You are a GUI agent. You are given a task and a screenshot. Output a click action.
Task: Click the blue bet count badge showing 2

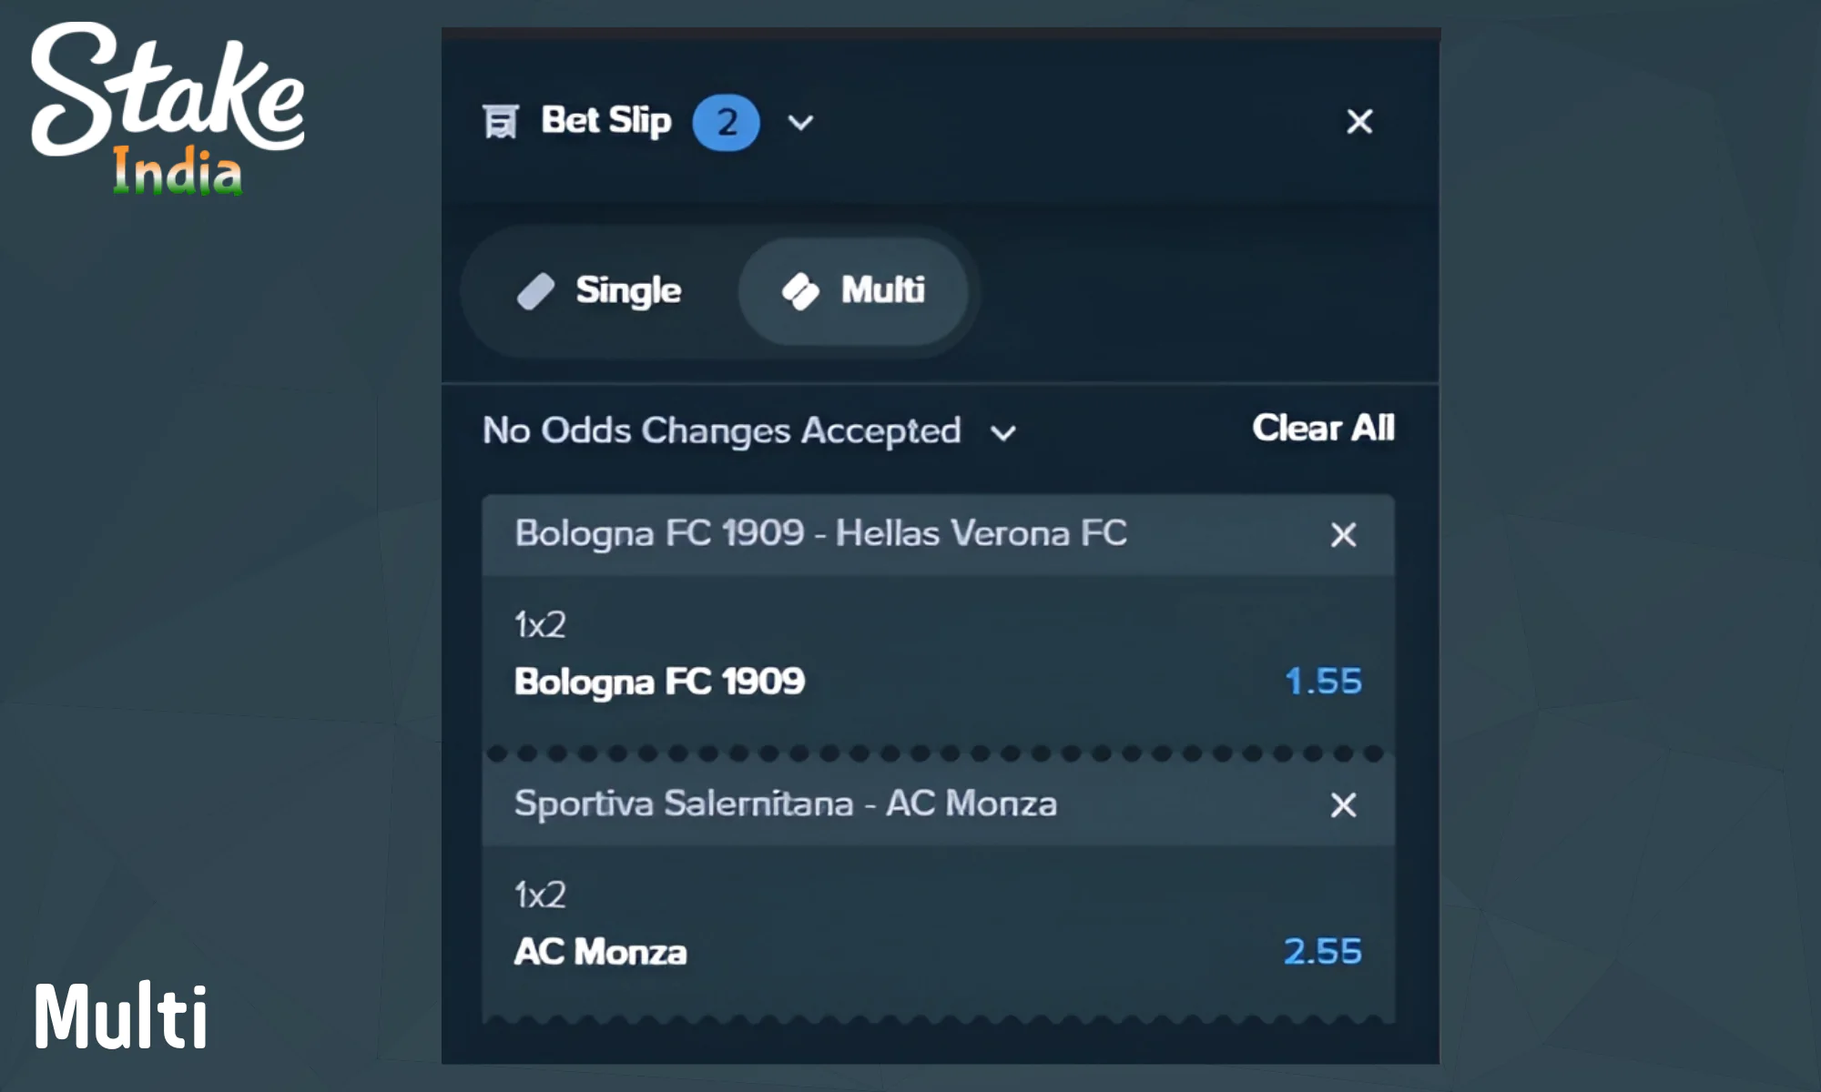725,121
